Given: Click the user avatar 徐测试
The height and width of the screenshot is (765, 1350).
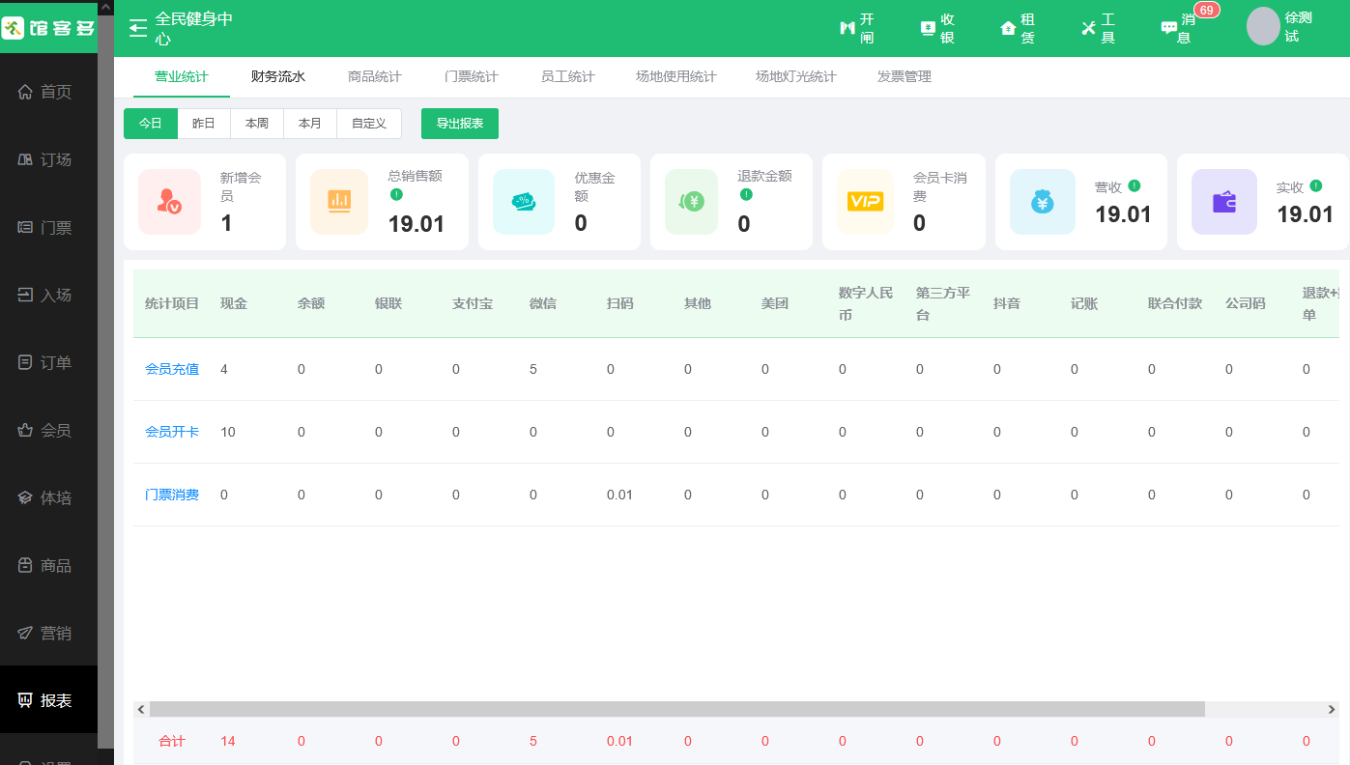Looking at the screenshot, I should point(1263,27).
